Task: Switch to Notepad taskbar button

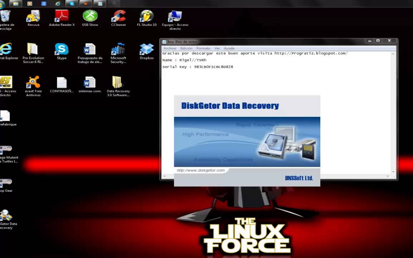Action: (x=100, y=4)
